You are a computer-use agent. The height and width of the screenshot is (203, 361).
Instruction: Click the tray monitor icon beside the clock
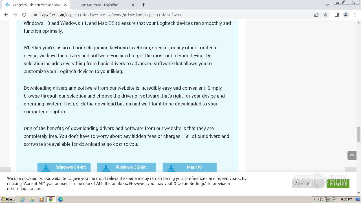point(358,199)
